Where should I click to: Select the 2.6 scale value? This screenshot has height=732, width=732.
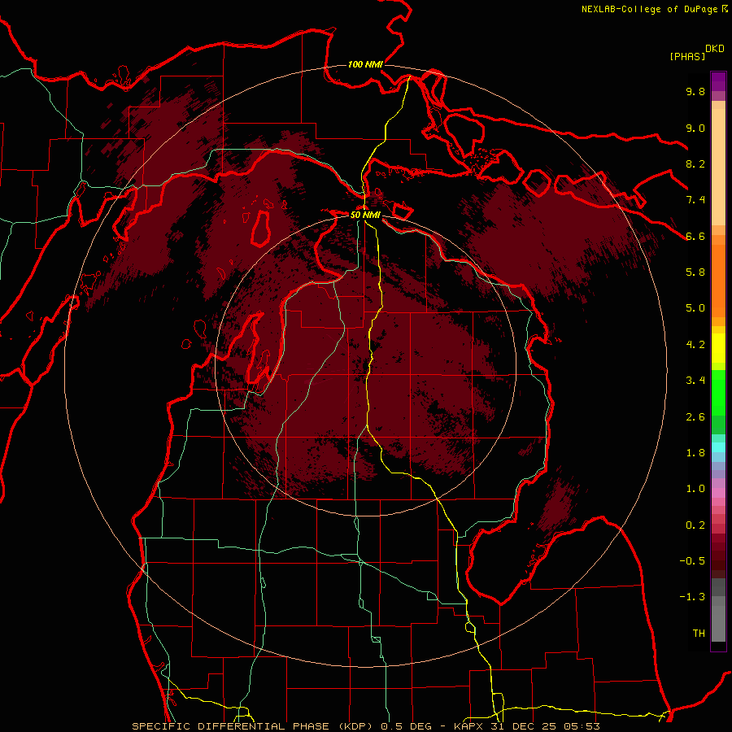[695, 417]
